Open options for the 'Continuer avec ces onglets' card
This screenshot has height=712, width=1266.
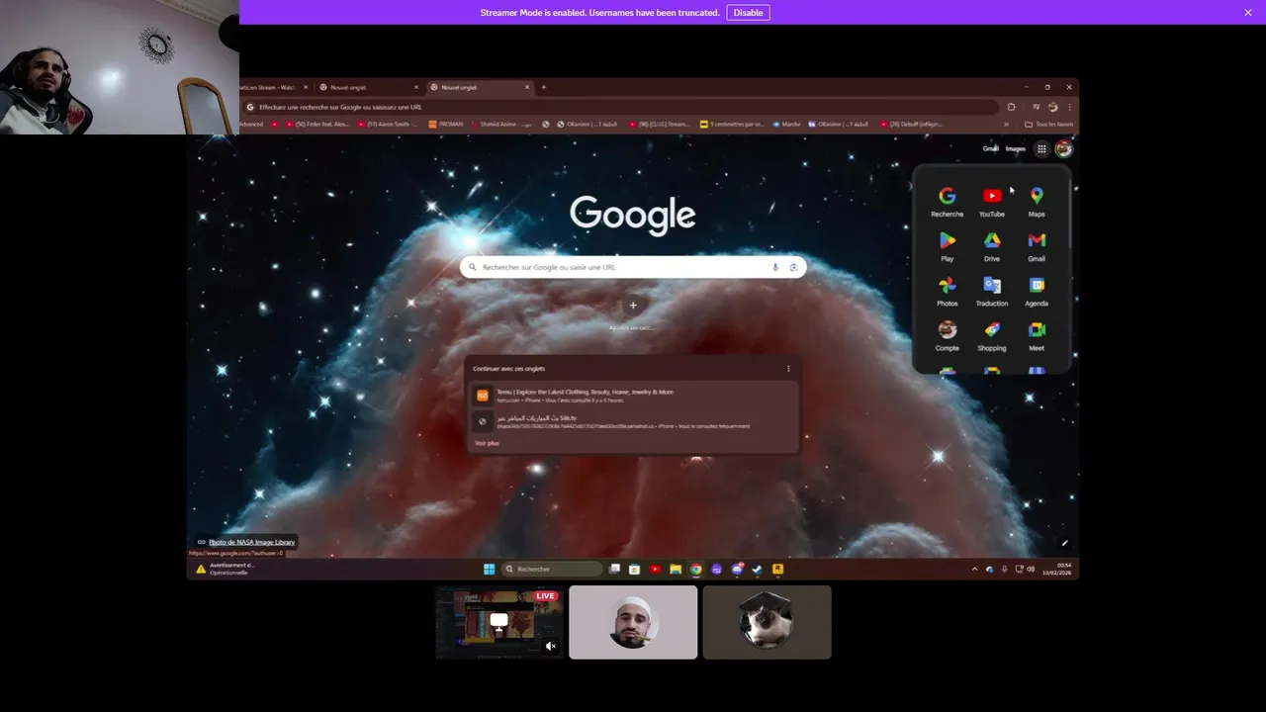(788, 369)
